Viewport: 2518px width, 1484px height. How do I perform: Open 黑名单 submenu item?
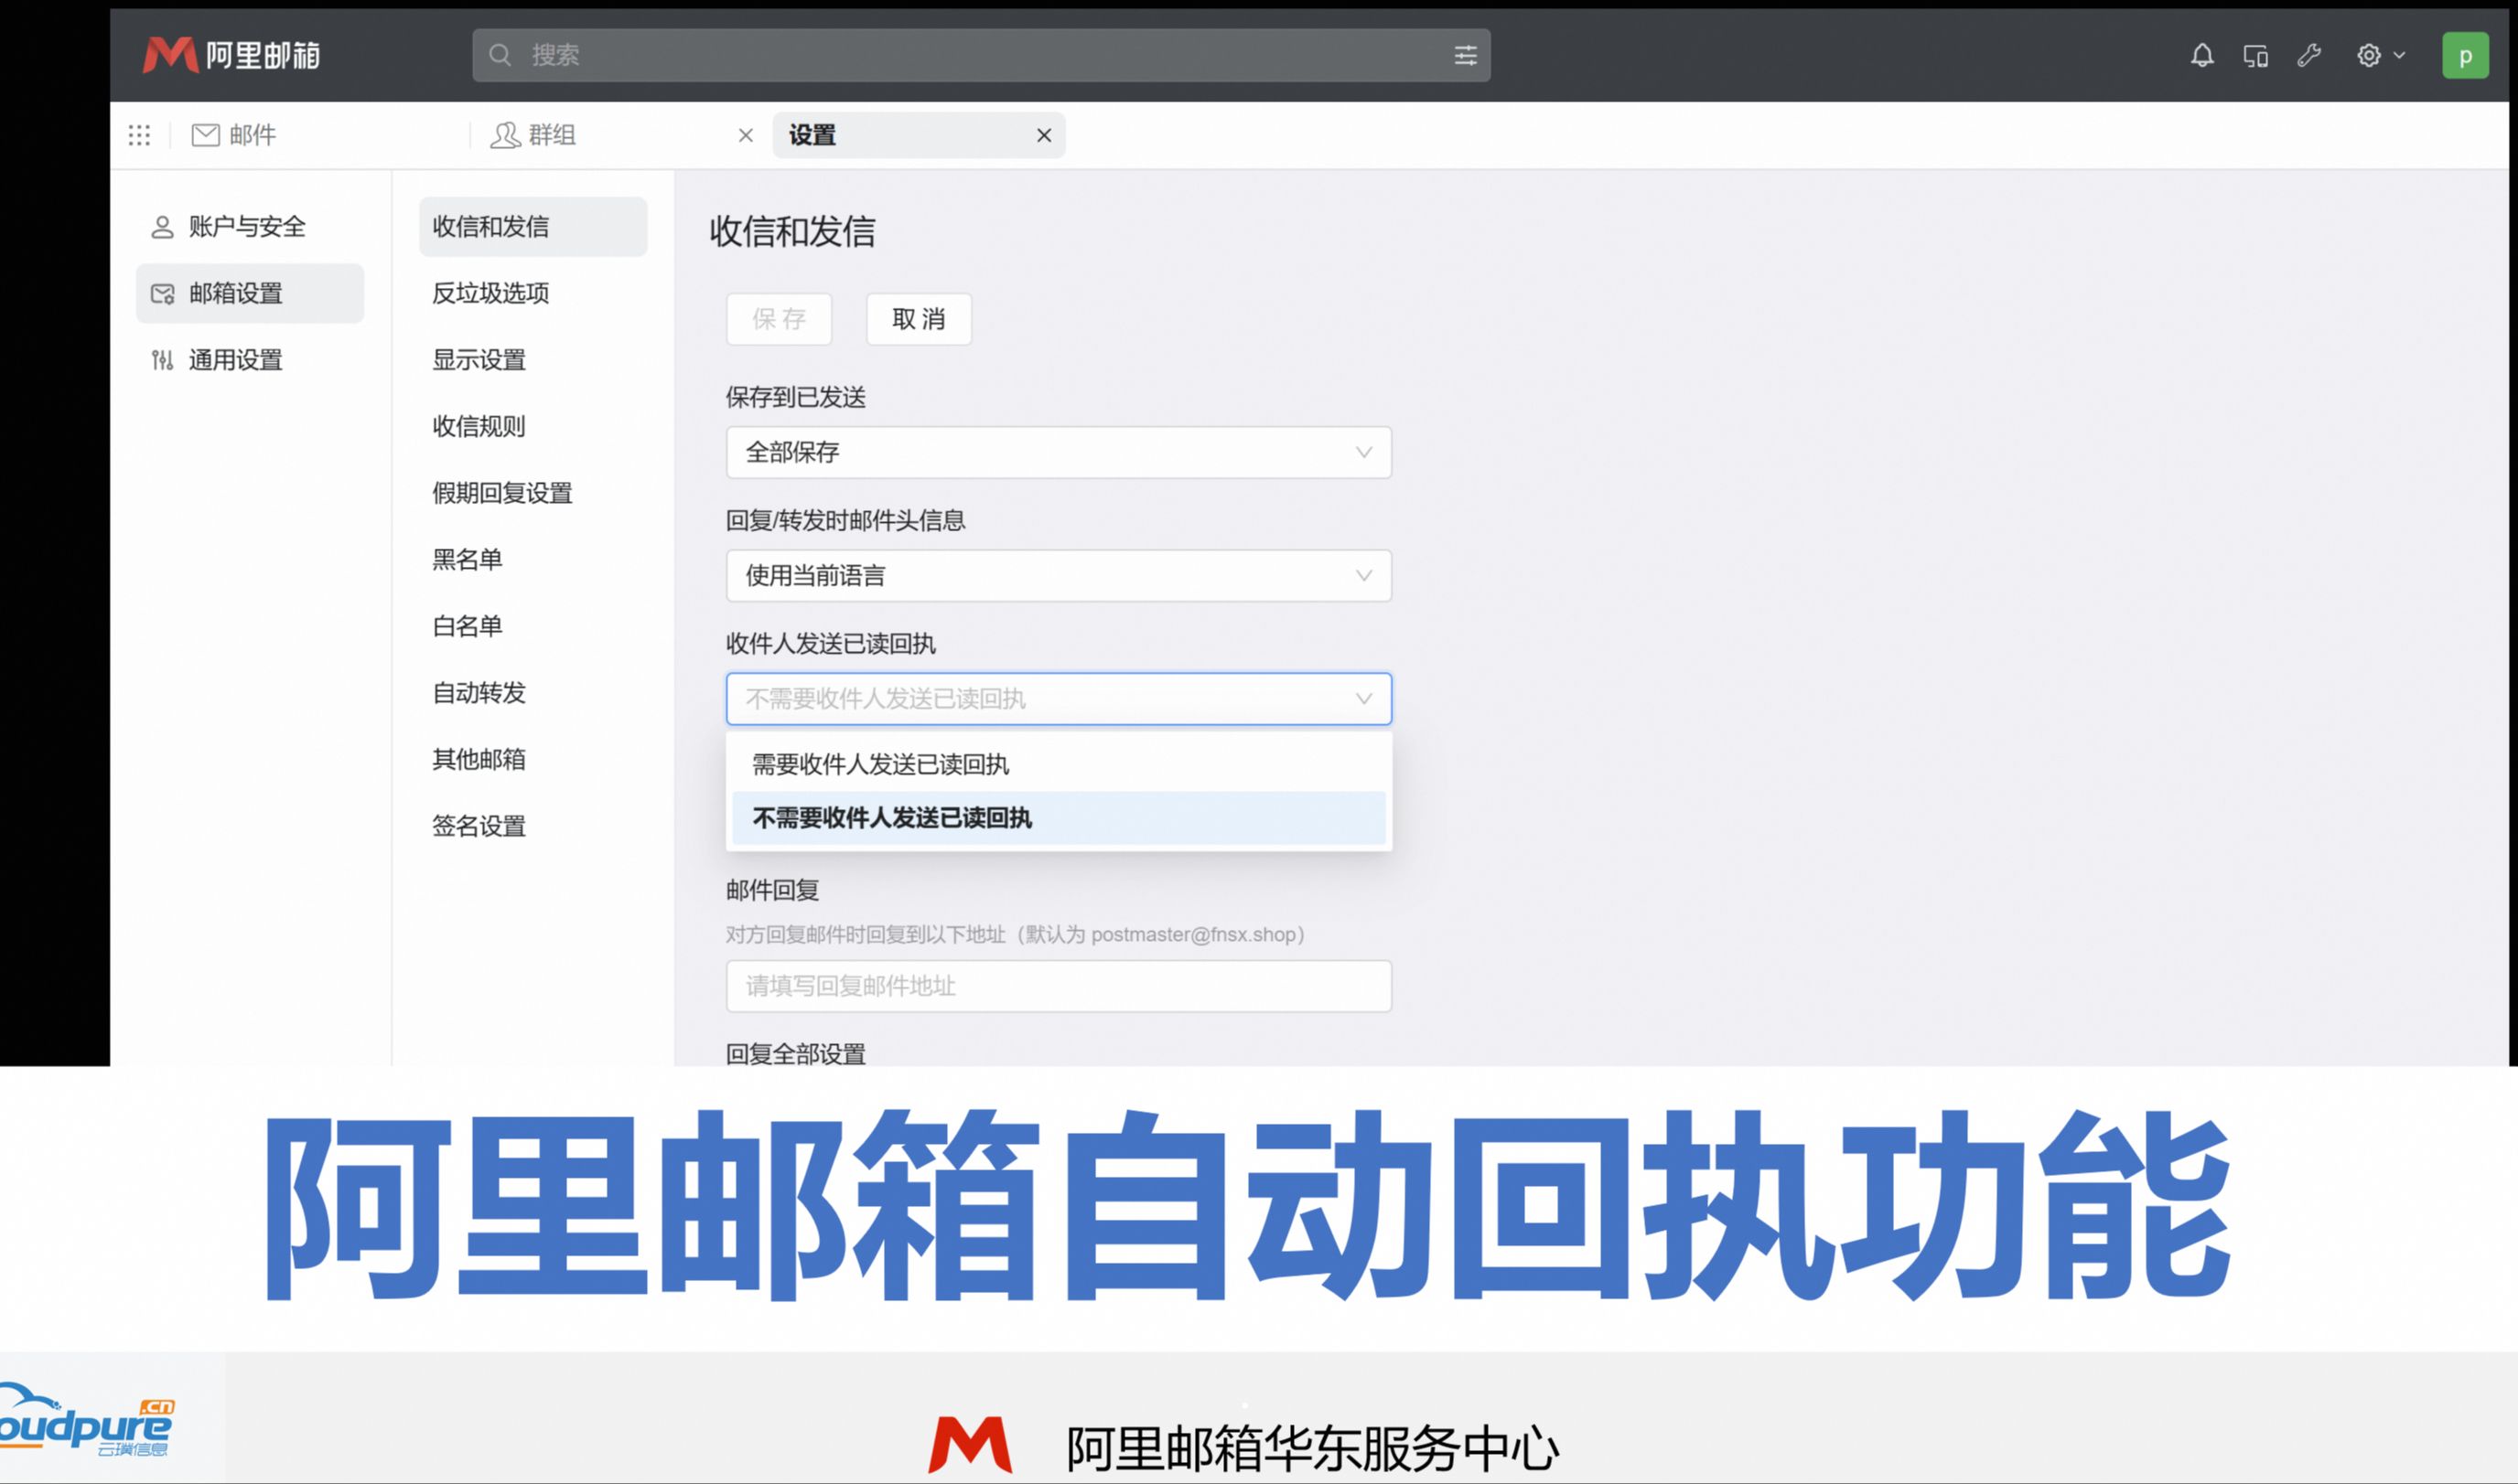(x=533, y=559)
